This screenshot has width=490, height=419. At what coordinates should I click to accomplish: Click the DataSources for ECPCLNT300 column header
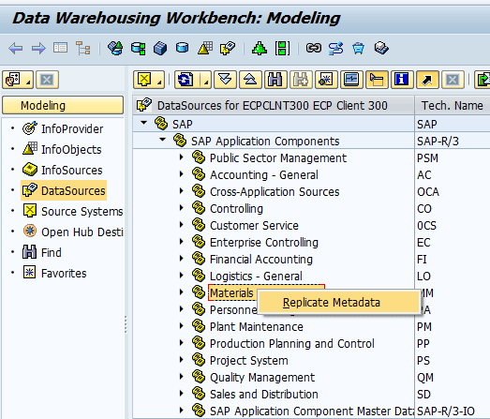[x=274, y=105]
